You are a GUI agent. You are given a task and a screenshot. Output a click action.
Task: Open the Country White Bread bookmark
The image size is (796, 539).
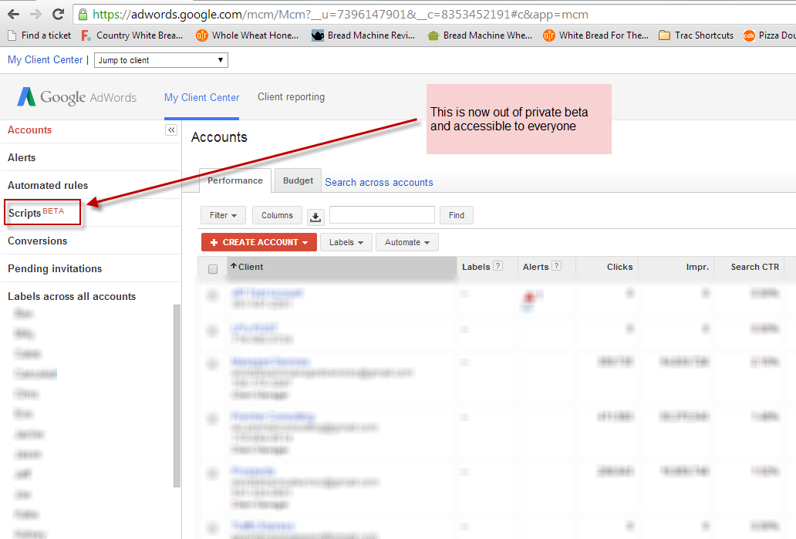[x=132, y=35]
